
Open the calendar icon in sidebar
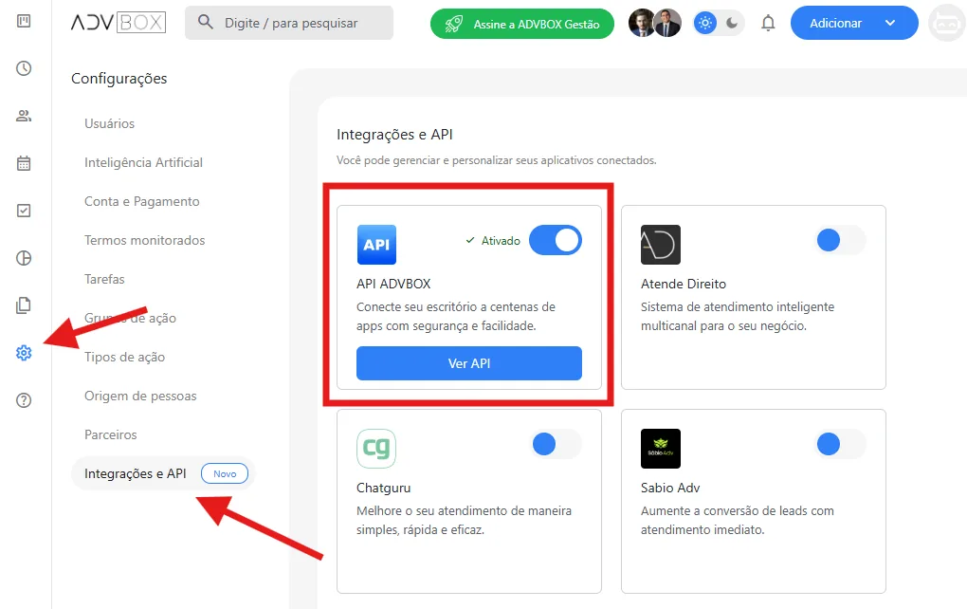[24, 163]
